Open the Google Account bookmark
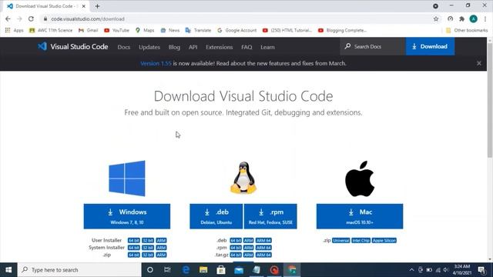Image resolution: width=493 pixels, height=277 pixels. click(x=237, y=30)
